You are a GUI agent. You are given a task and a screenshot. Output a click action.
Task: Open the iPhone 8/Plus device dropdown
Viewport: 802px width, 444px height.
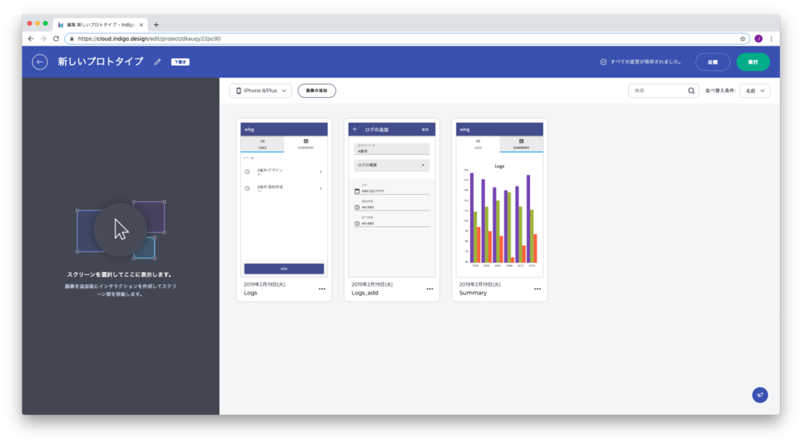(261, 91)
